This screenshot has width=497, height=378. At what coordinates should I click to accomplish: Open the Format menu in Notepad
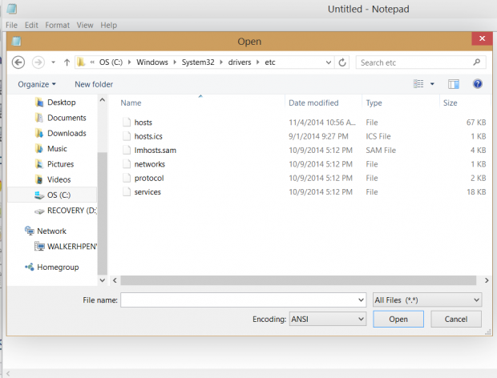point(57,26)
